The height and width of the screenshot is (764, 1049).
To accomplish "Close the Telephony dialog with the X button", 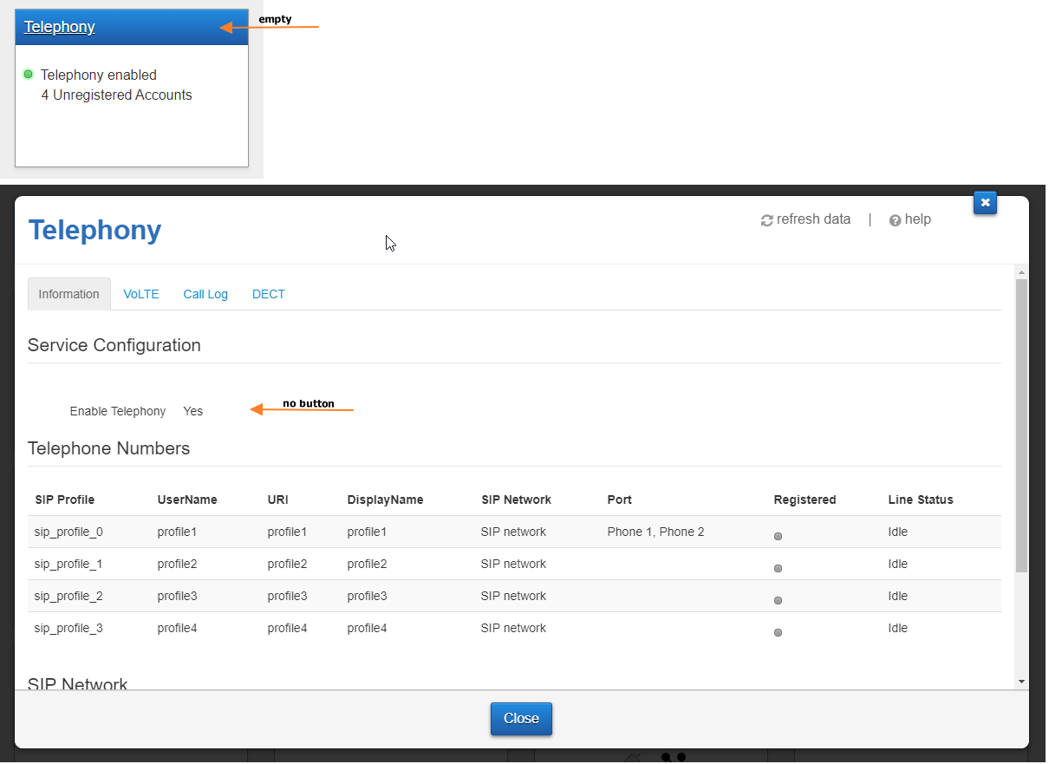I will click(985, 203).
